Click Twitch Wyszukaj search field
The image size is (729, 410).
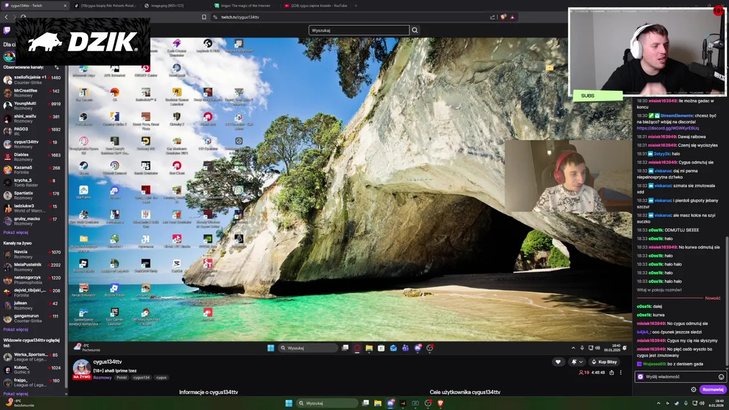click(359, 30)
